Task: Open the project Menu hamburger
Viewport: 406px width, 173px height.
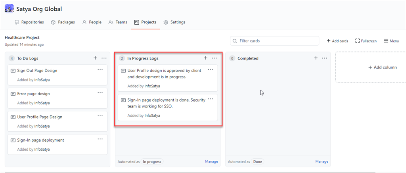Action: [x=391, y=41]
